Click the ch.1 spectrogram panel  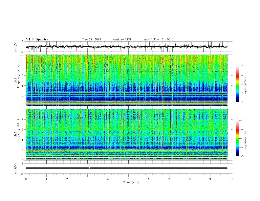[127, 80]
